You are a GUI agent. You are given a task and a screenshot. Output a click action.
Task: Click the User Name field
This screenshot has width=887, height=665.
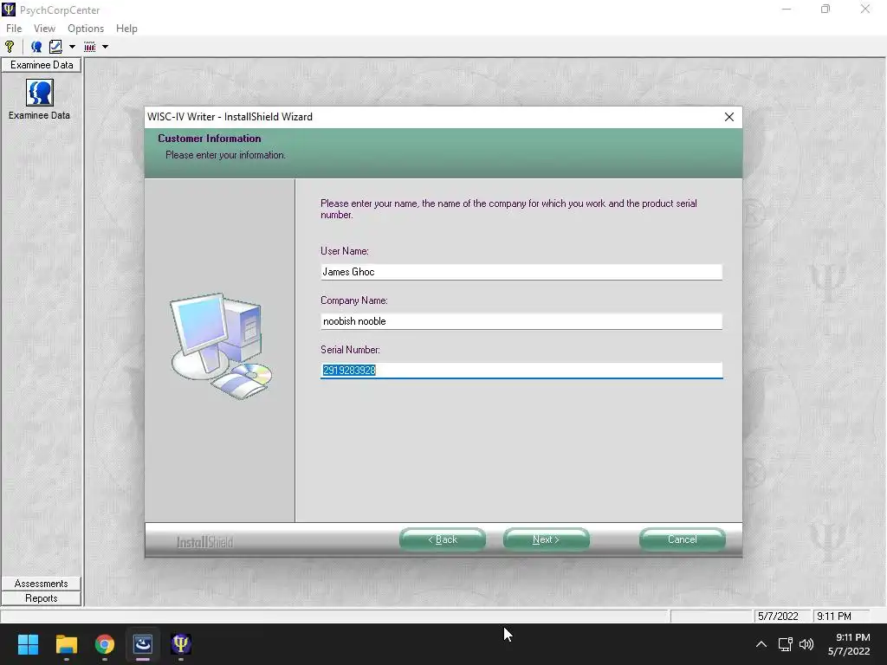click(x=521, y=272)
